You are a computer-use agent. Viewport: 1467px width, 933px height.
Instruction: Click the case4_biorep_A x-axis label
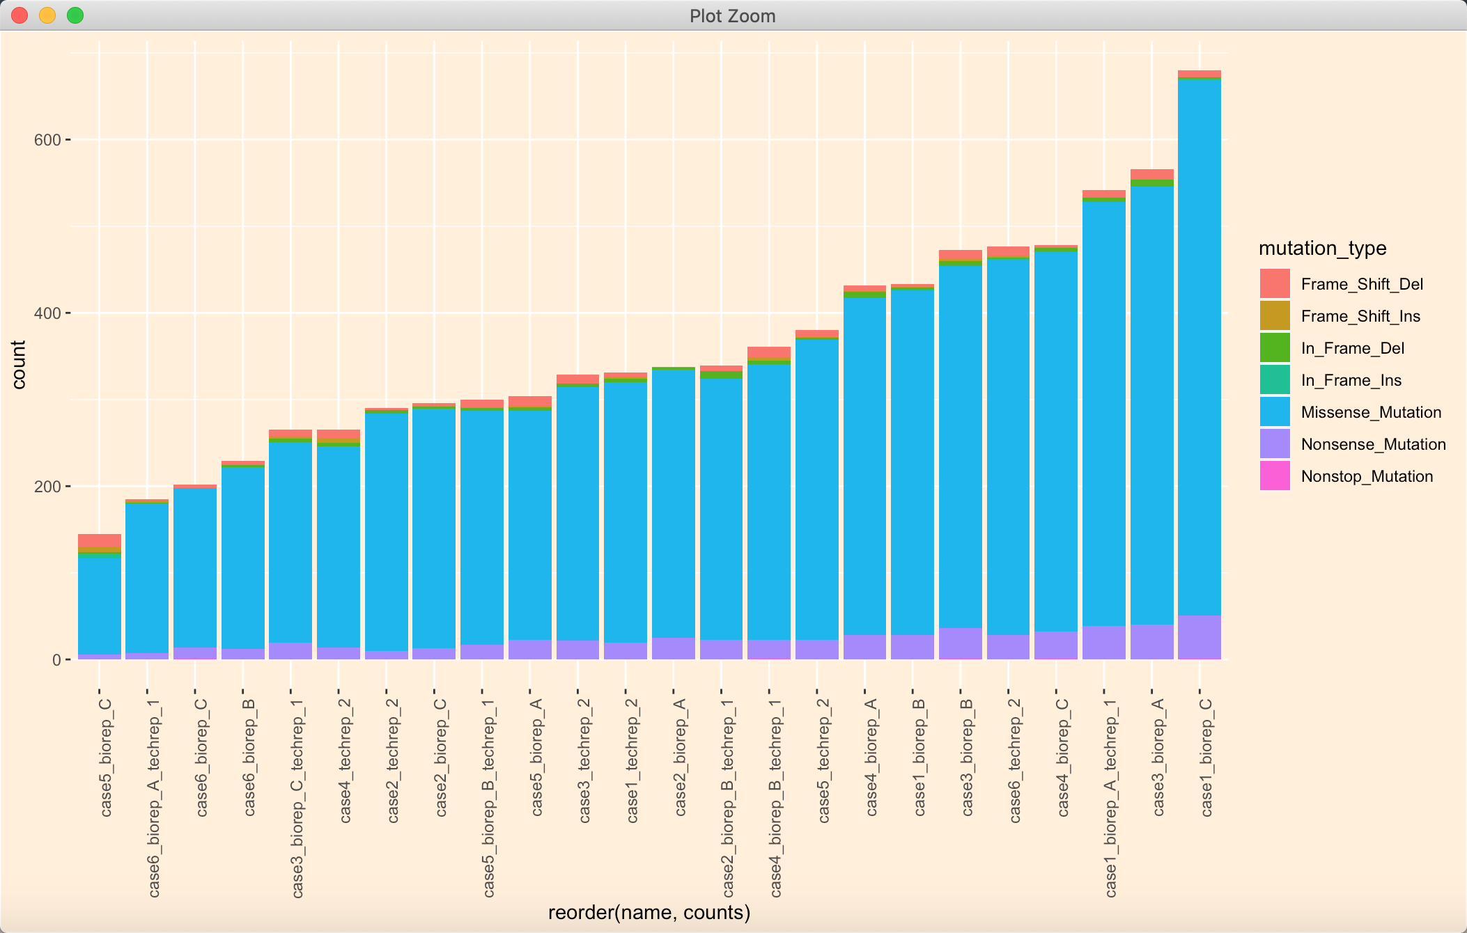click(x=871, y=757)
